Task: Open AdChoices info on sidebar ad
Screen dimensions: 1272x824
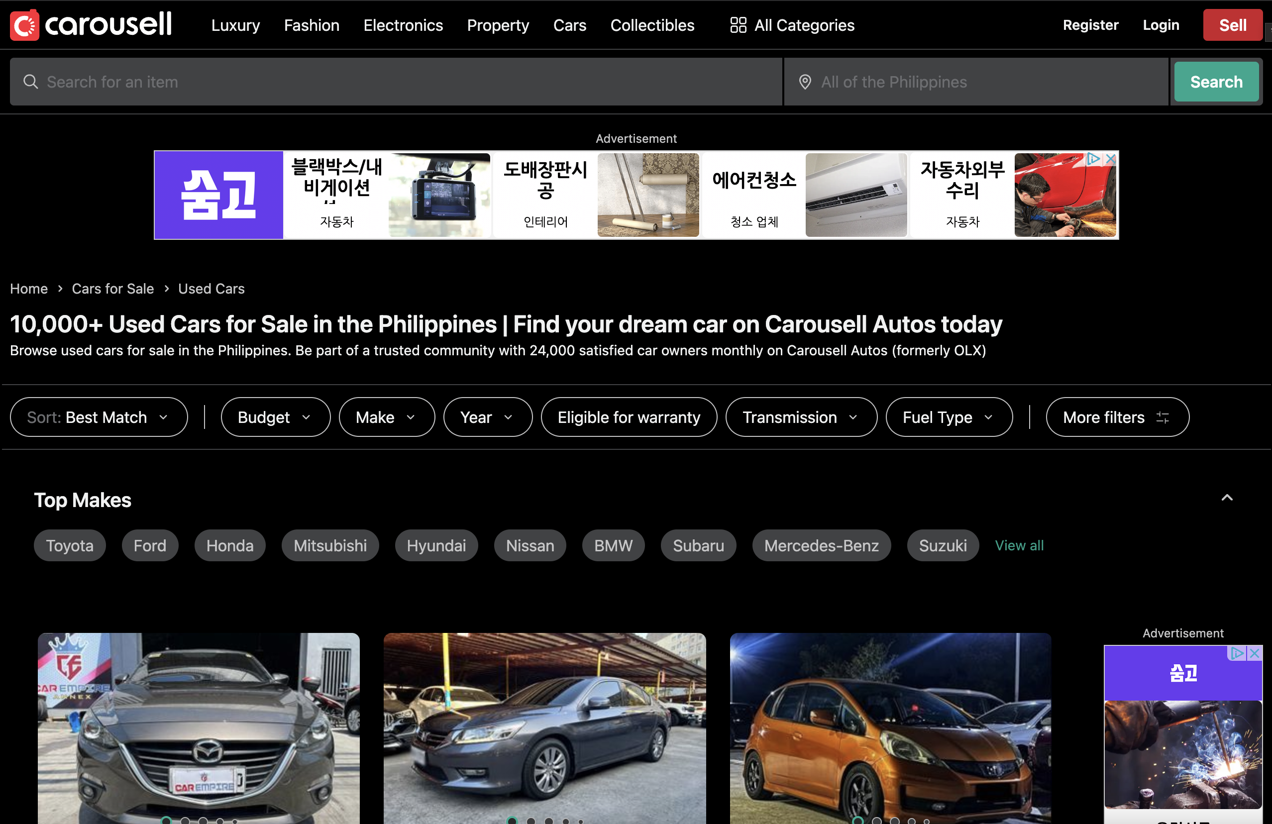Action: [1237, 653]
